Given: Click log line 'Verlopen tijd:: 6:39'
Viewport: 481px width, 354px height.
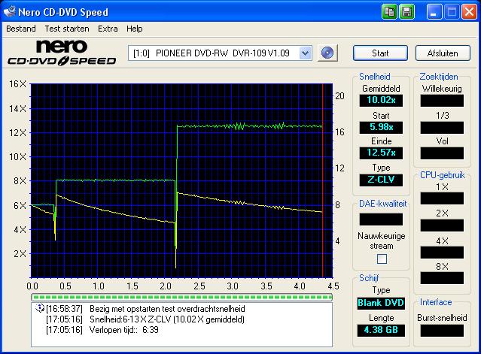Looking at the screenshot, I should (102, 330).
